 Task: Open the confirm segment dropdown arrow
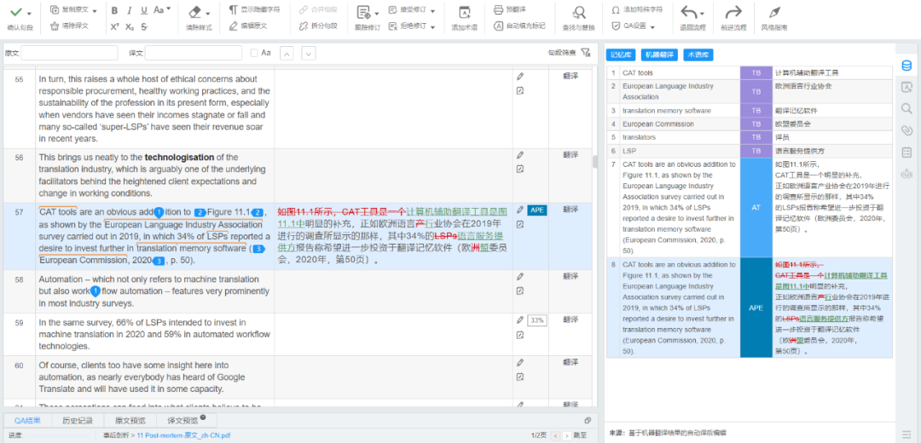(29, 12)
